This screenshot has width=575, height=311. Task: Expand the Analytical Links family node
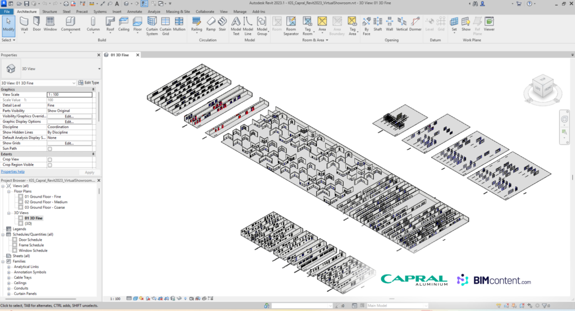click(x=9, y=267)
